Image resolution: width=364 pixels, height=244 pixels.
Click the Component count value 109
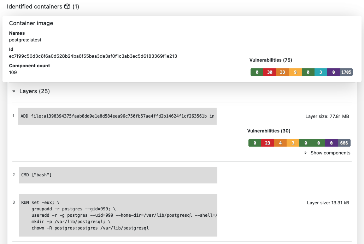13,72
